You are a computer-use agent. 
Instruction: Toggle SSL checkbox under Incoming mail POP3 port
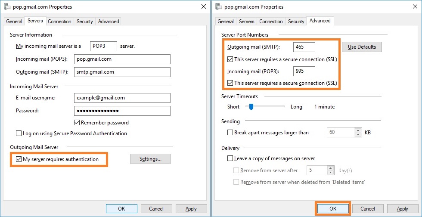click(x=230, y=83)
